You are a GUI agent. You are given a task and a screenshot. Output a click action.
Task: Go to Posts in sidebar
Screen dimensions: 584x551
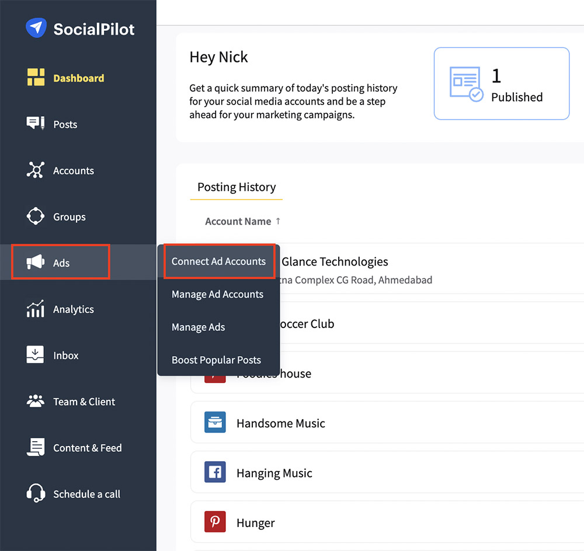[x=65, y=124]
